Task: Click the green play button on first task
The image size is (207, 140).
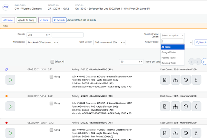Action: (10, 80)
